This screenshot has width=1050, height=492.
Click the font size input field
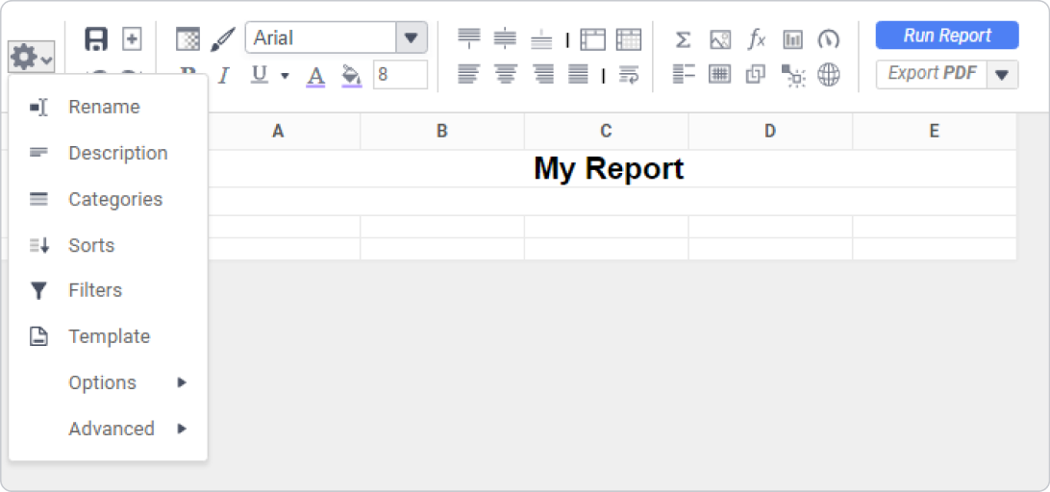pos(400,75)
